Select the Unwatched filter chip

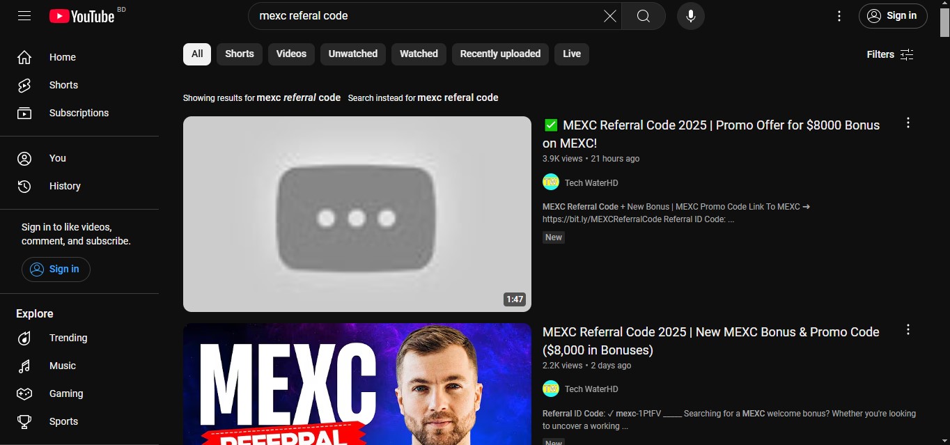click(x=353, y=54)
